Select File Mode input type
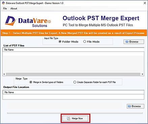The width and height of the screenshot is (148, 124). (91, 42)
